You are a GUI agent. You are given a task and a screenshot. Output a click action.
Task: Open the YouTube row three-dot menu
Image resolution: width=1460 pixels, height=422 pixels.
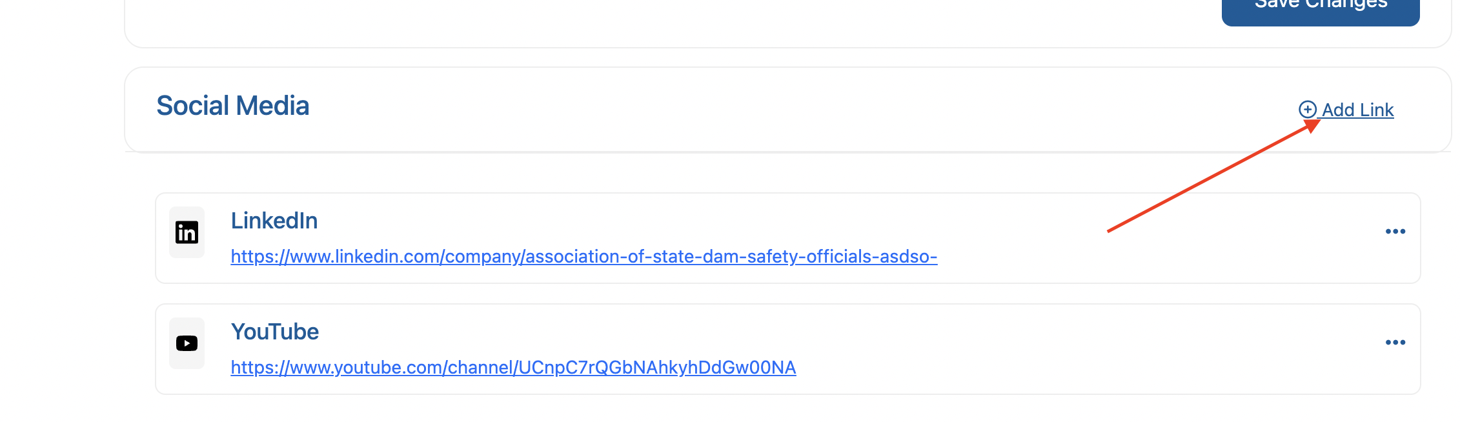[1395, 343]
